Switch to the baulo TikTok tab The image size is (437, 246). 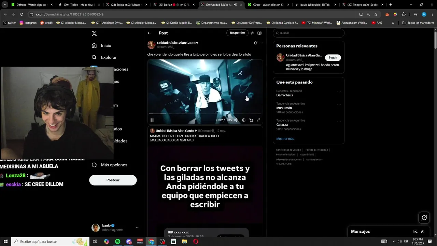[x=315, y=5]
